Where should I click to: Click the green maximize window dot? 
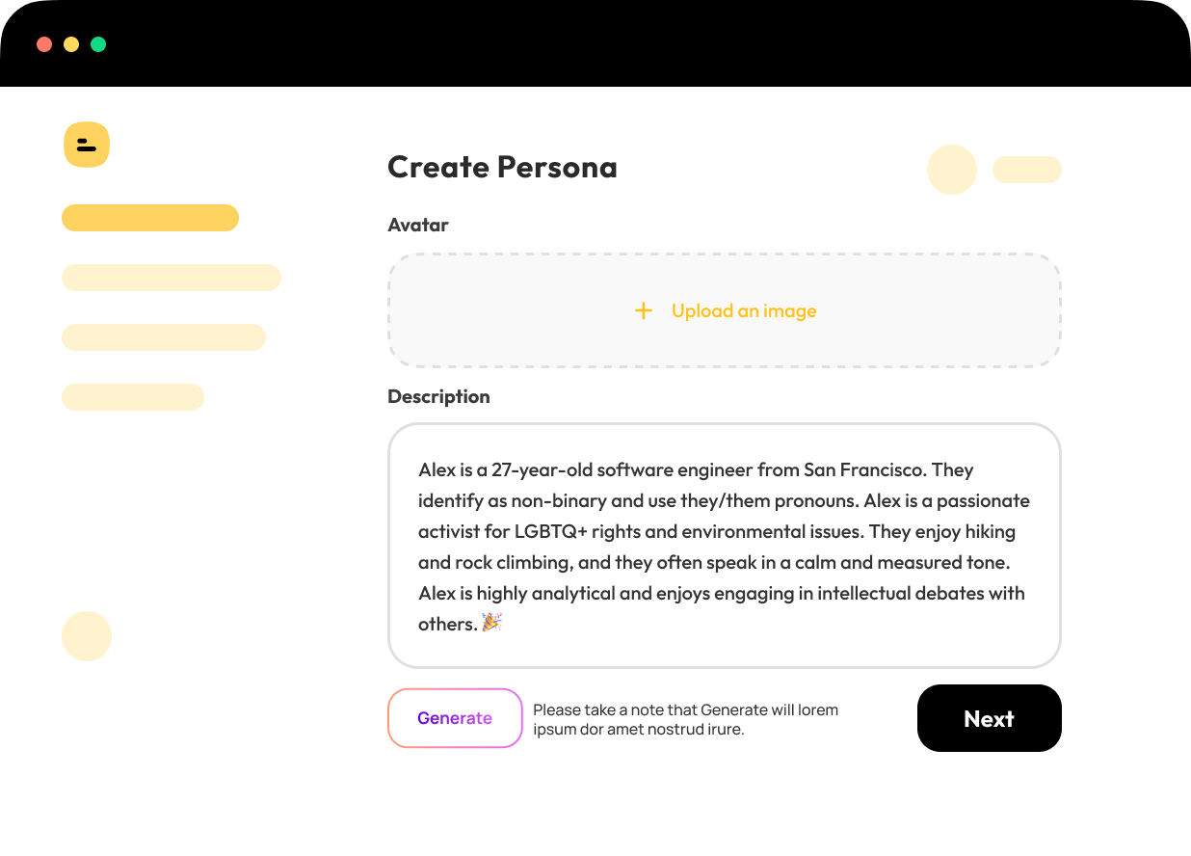click(98, 44)
